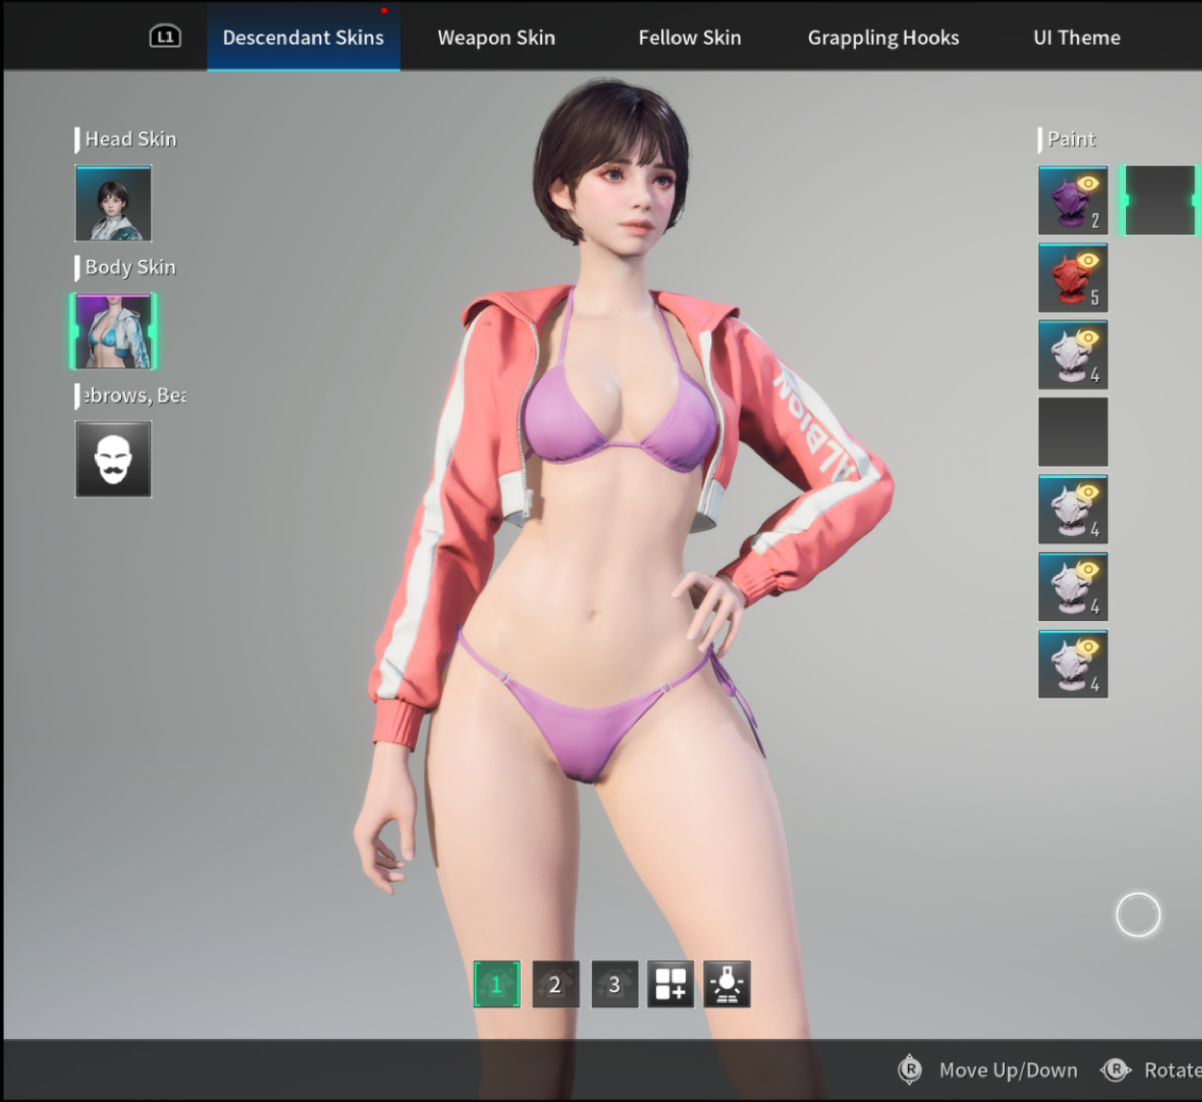Switch to outfit preset 3
This screenshot has width=1202, height=1102.
click(x=615, y=984)
